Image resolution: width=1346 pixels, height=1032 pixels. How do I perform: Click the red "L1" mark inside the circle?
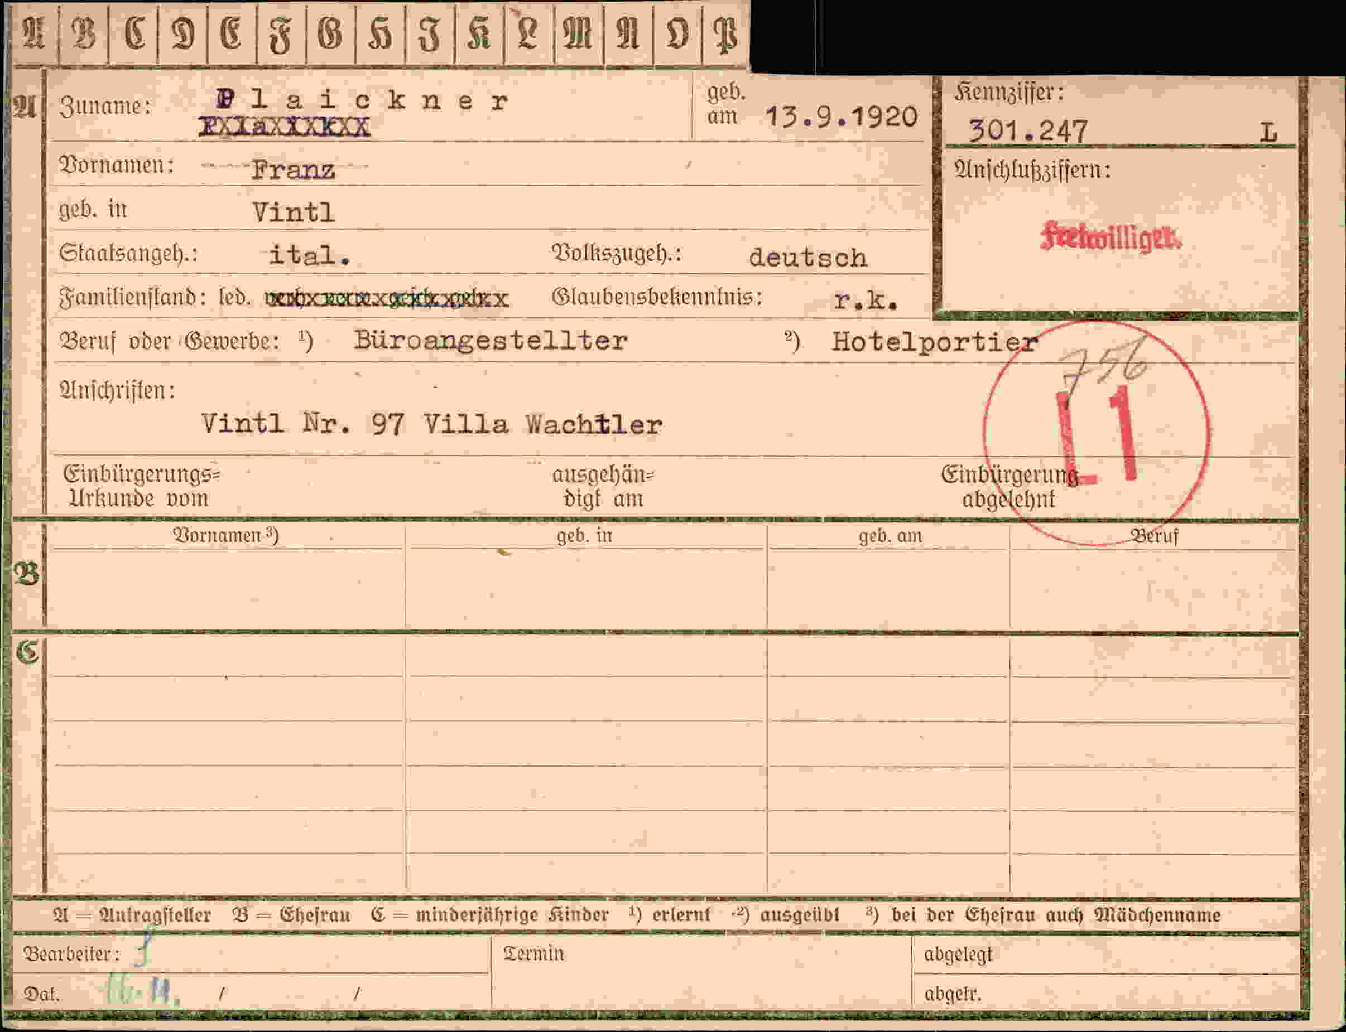click(x=1098, y=436)
